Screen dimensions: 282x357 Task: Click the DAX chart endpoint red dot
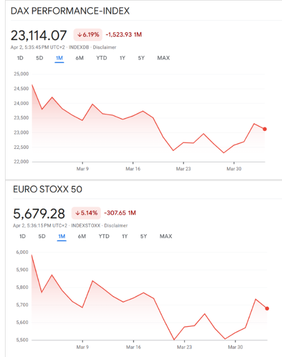[264, 129]
